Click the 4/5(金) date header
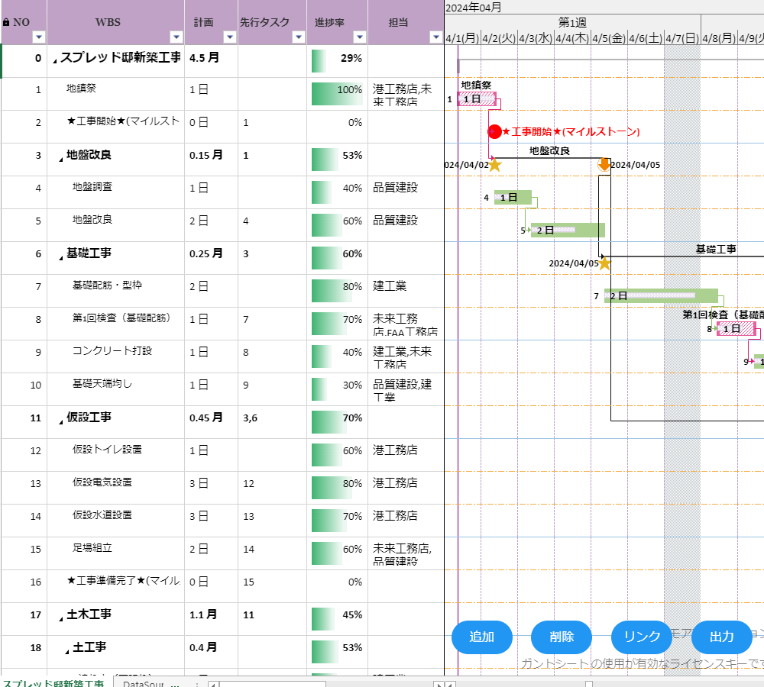The width and height of the screenshot is (764, 687). click(609, 38)
